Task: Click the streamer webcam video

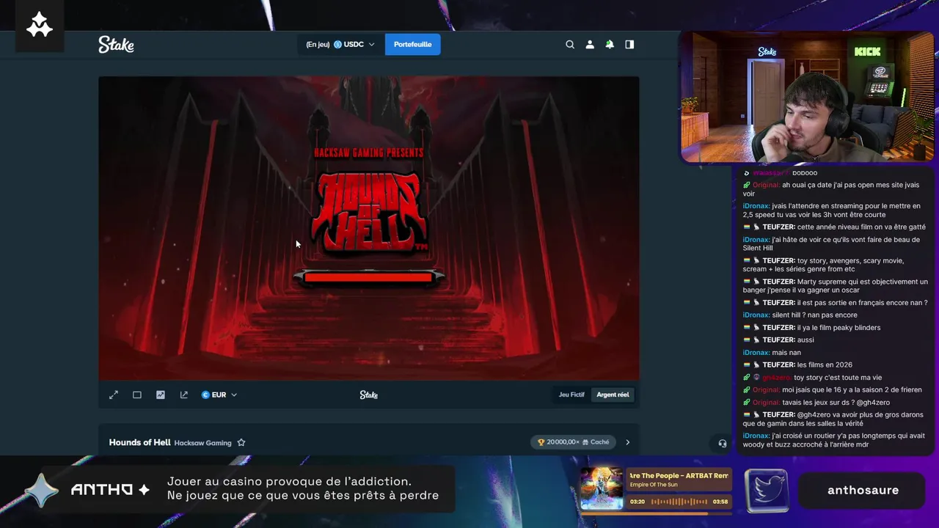Action: [807, 97]
